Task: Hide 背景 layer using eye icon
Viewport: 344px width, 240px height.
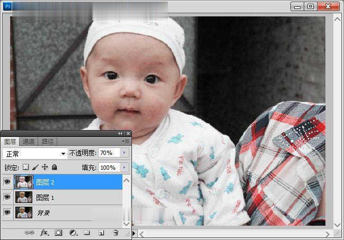Action: click(7, 213)
